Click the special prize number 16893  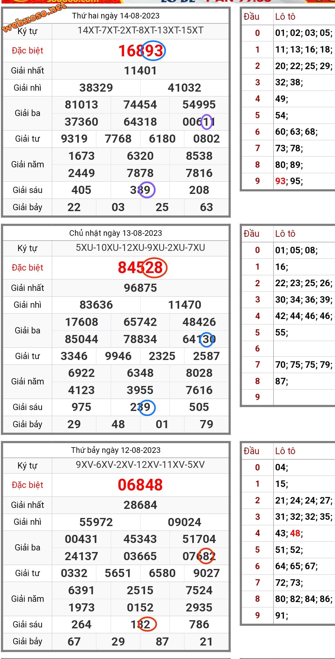141,51
